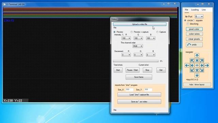This screenshot has height=123, width=218.
Task: Click the Size_Y input field
Action: 148,90
